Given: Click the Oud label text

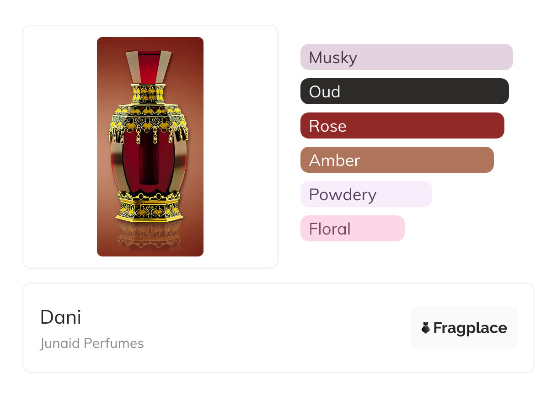Looking at the screenshot, I should click(x=325, y=92).
